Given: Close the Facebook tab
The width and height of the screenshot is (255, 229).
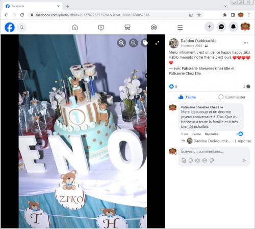Looking at the screenshot, I should pyautogui.click(x=58, y=6).
